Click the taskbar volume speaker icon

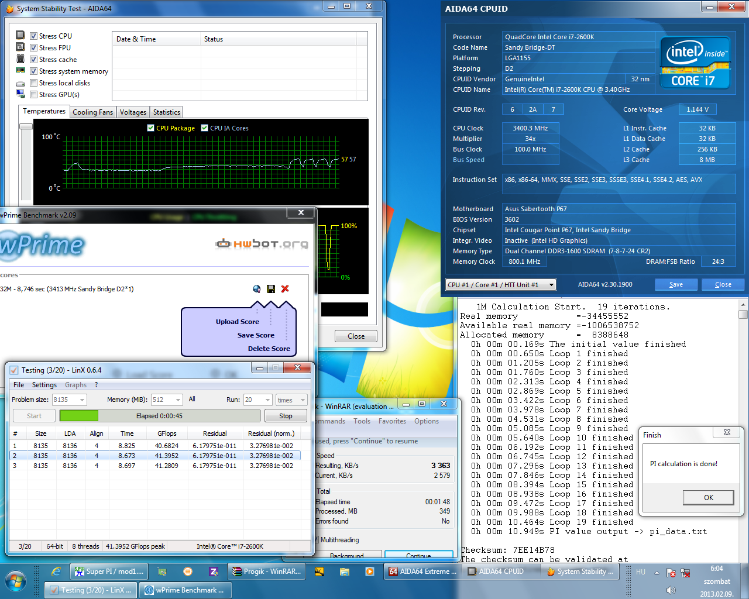pyautogui.click(x=671, y=590)
